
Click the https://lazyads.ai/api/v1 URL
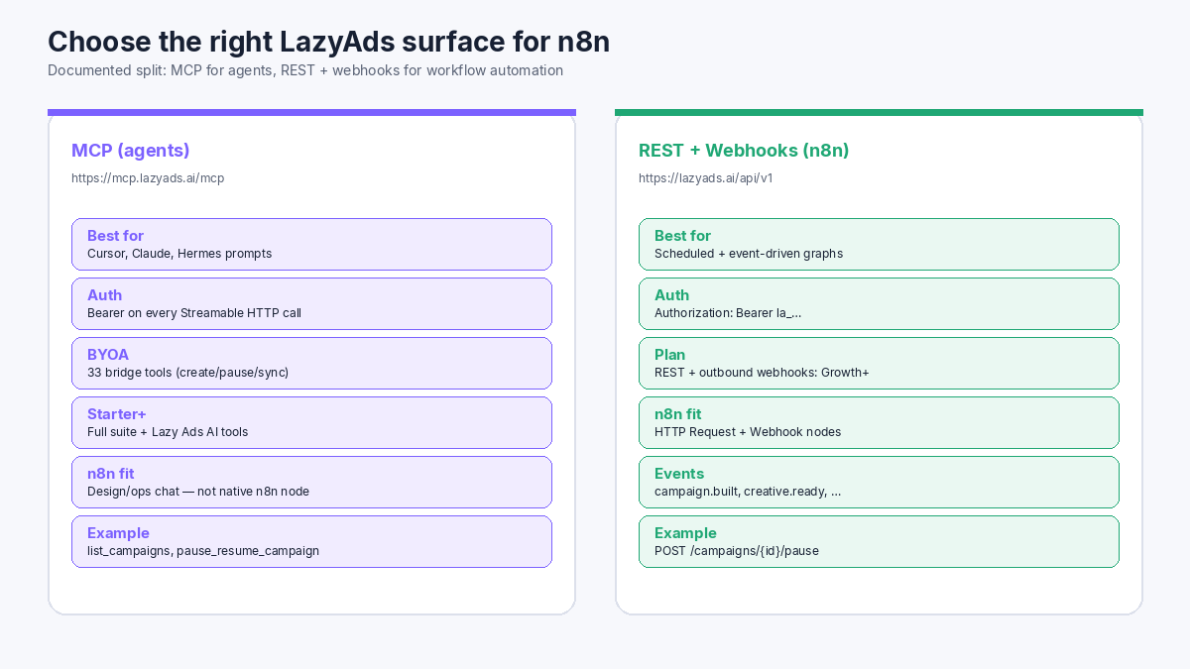coord(706,178)
